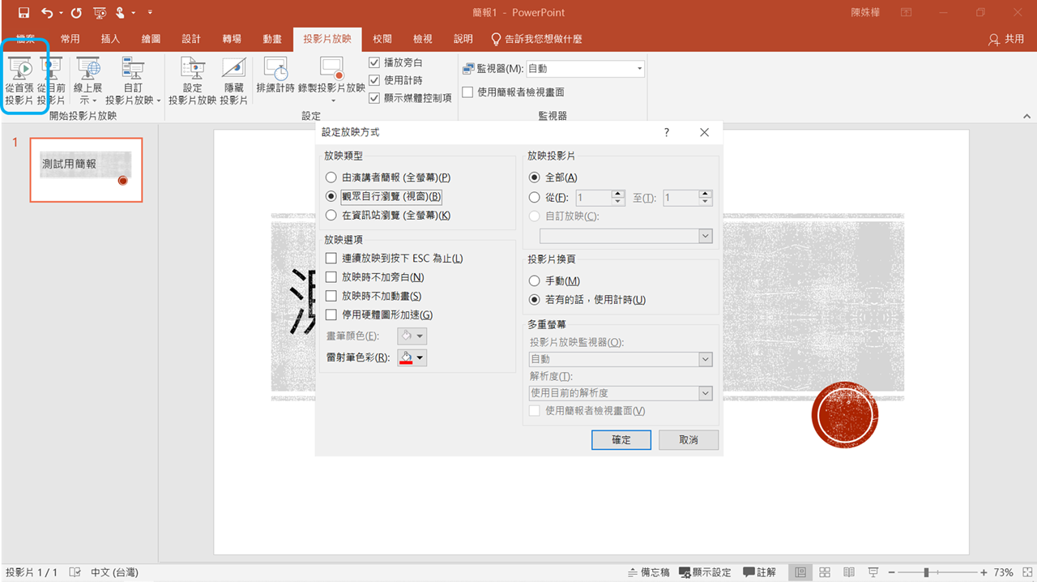
Task: Uncheck 播放旁白 in the ribbon
Action: pos(374,62)
